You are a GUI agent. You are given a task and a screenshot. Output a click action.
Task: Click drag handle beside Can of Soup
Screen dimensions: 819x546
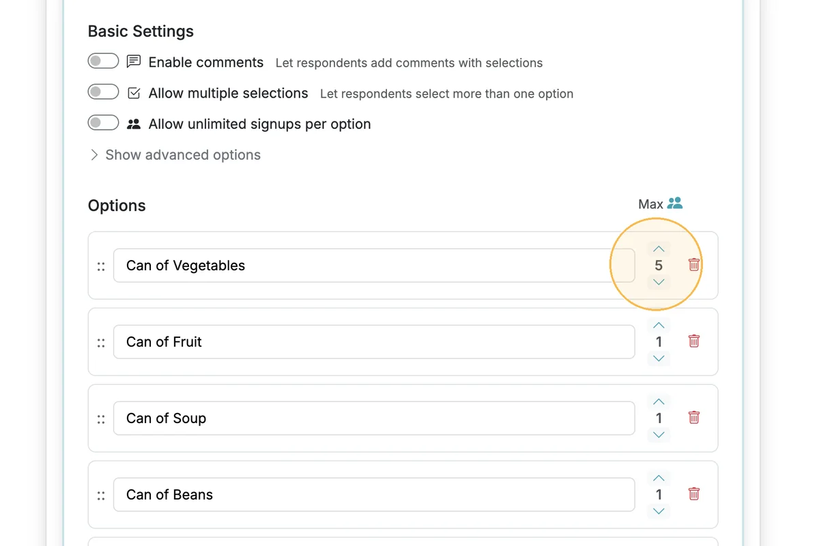(x=101, y=419)
